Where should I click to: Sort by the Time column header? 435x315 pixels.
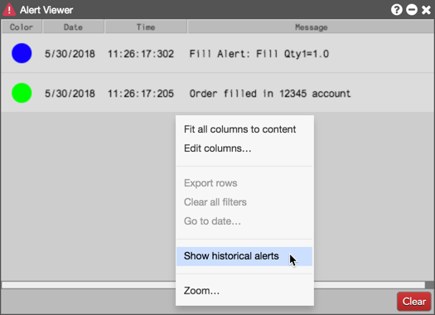point(146,27)
